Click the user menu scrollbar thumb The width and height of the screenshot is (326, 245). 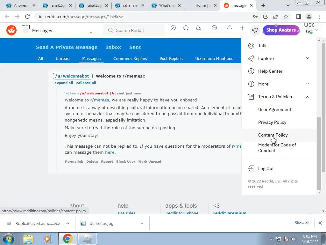[319, 153]
